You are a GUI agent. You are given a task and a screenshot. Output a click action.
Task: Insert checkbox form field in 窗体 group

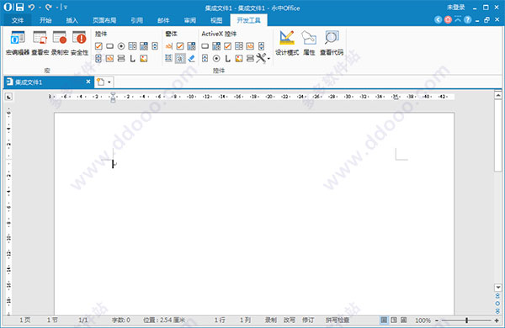click(180, 46)
